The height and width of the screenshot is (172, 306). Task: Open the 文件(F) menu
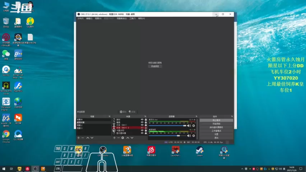tap(80, 18)
